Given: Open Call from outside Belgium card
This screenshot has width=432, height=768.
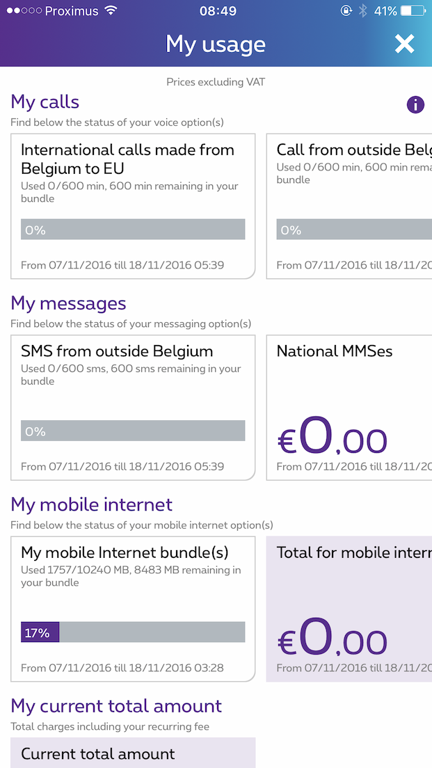Looking at the screenshot, I should click(349, 206).
